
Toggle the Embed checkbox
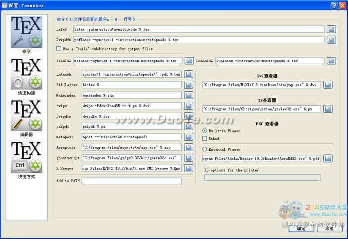coord(205,138)
